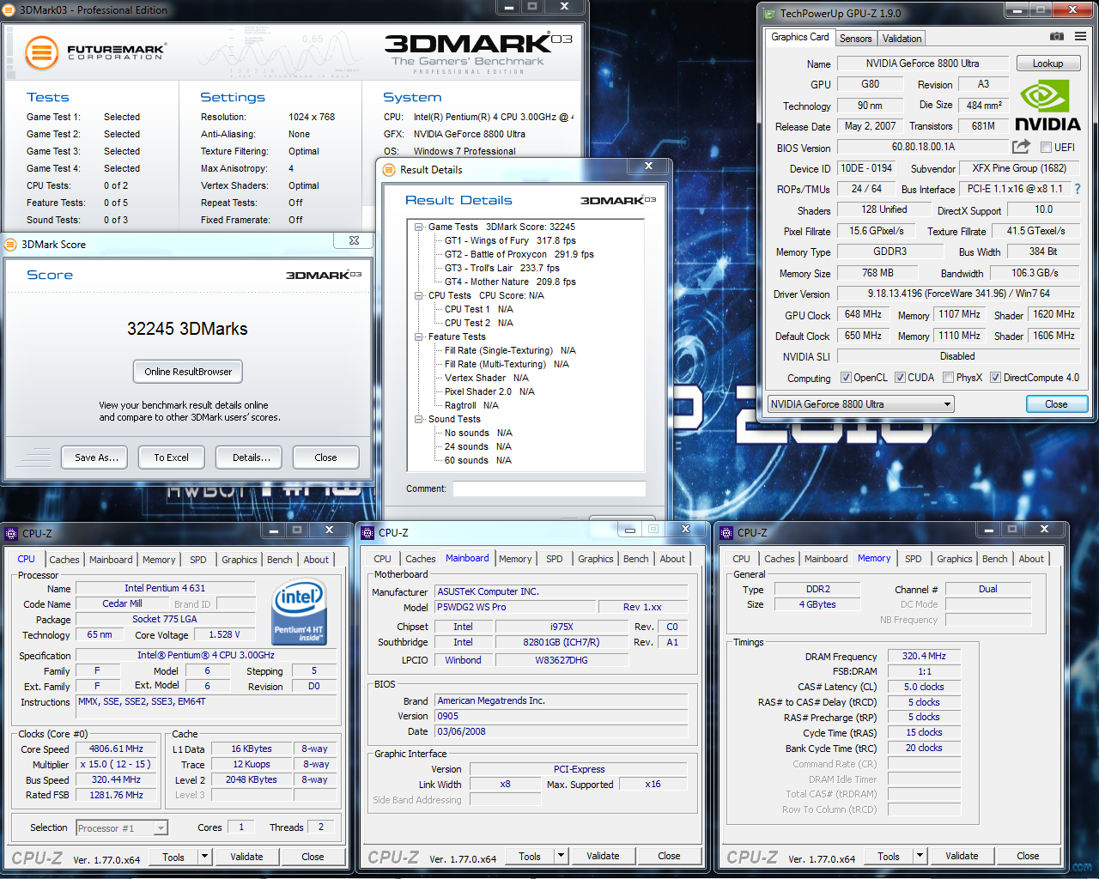Open Graphics tab in CPU-Z Mainboard-tab window
This screenshot has height=879, width=1099.
click(596, 559)
